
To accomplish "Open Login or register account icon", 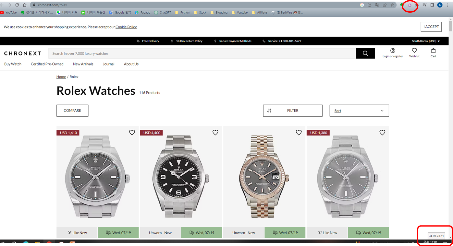I will coord(393,53).
